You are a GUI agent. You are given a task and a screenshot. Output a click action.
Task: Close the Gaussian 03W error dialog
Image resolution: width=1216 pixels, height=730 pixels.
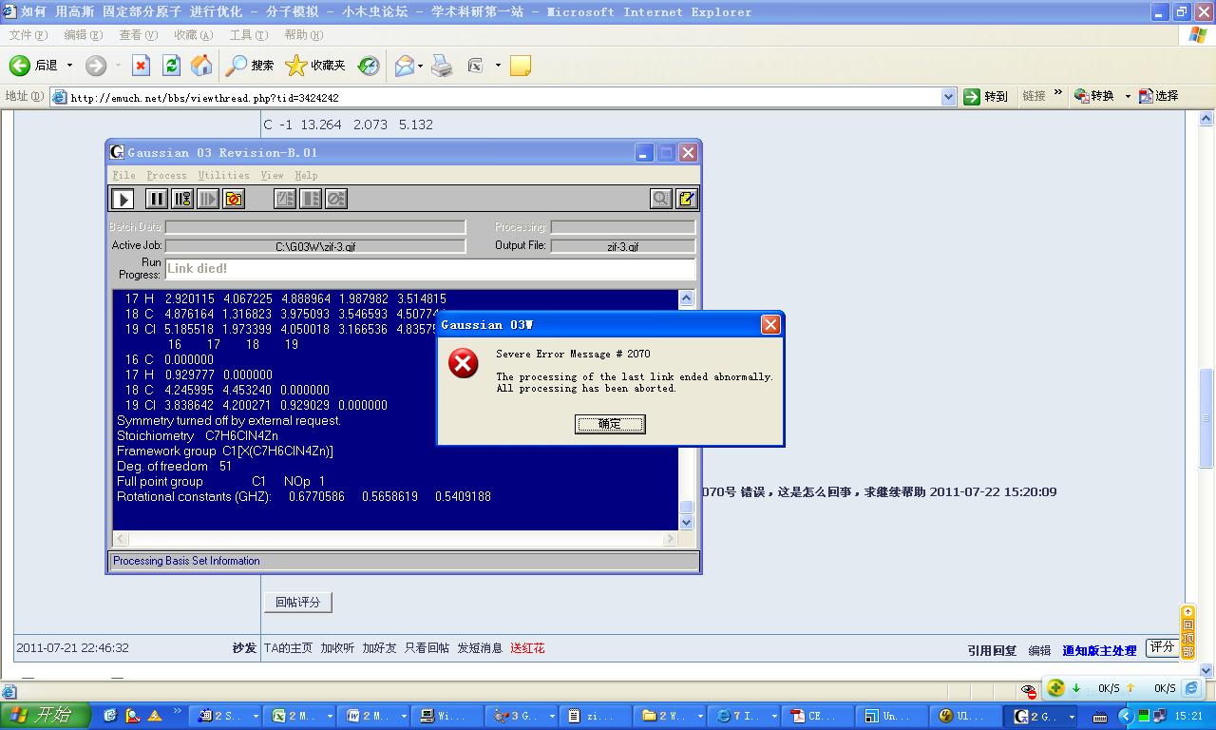[770, 324]
